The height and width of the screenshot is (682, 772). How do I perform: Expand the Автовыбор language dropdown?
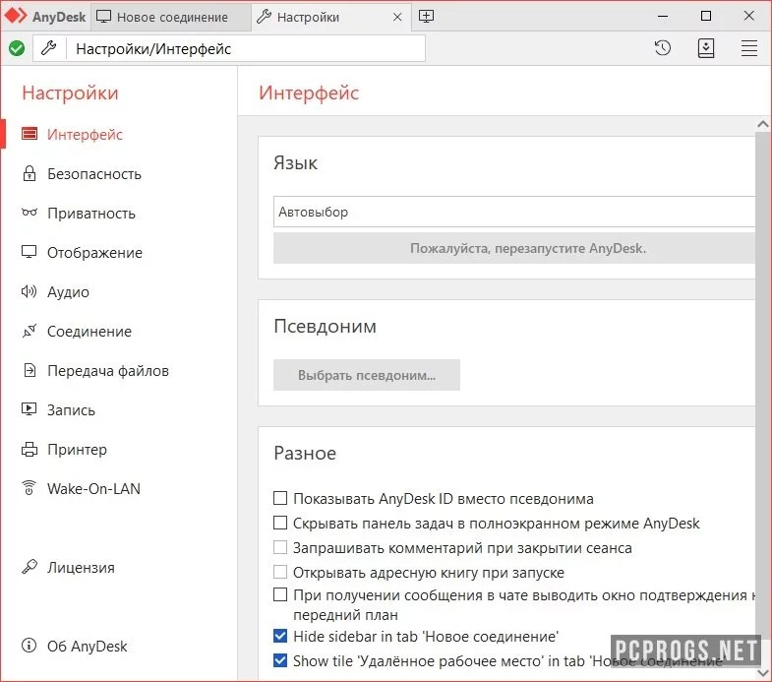tap(514, 212)
